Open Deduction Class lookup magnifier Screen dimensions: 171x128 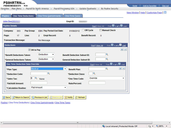pyautogui.click(x=94, y=74)
